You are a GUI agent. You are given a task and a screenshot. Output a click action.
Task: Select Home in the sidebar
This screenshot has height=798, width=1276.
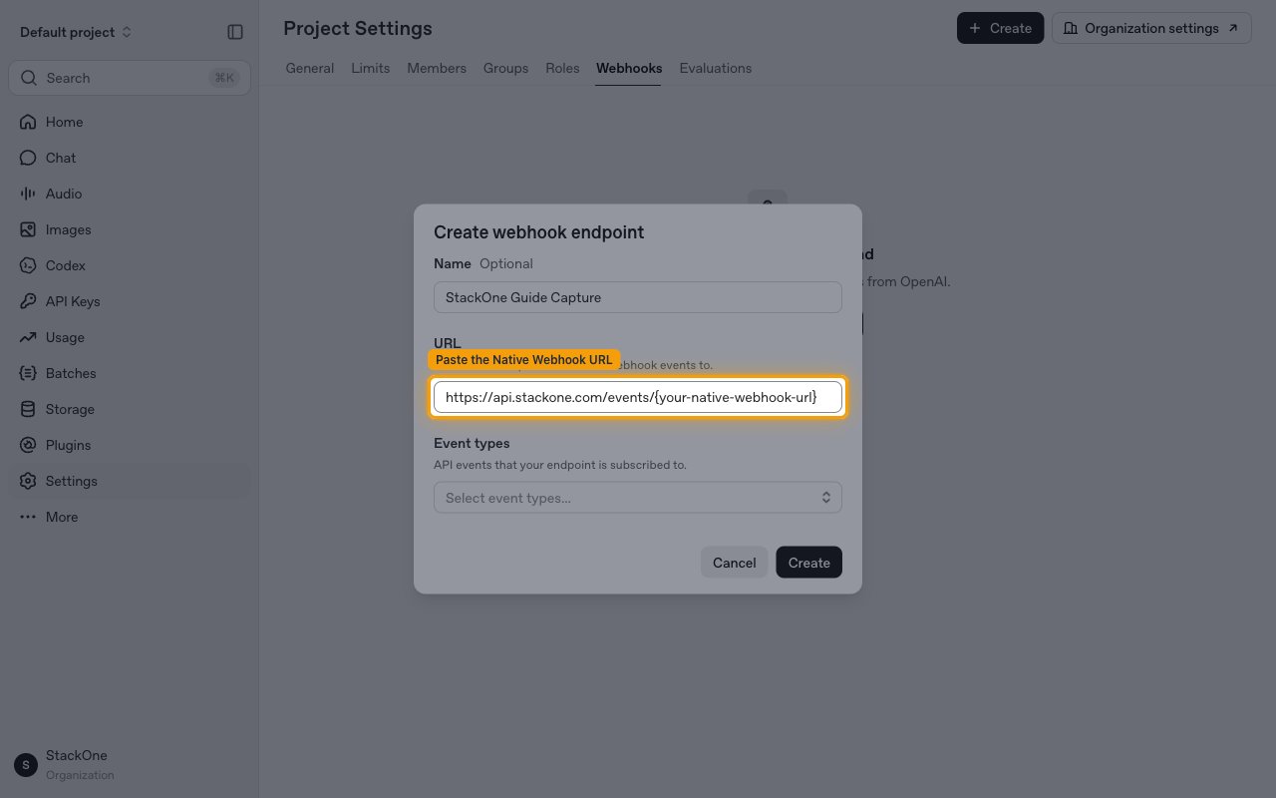point(130,122)
